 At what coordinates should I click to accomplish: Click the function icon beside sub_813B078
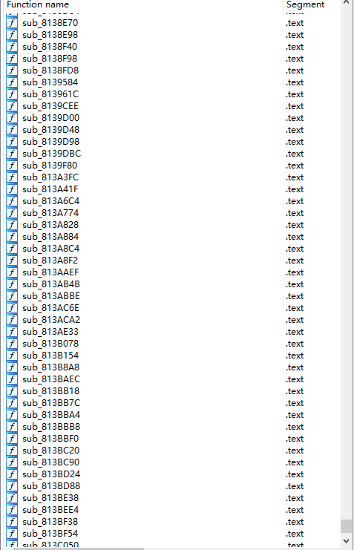[12, 344]
